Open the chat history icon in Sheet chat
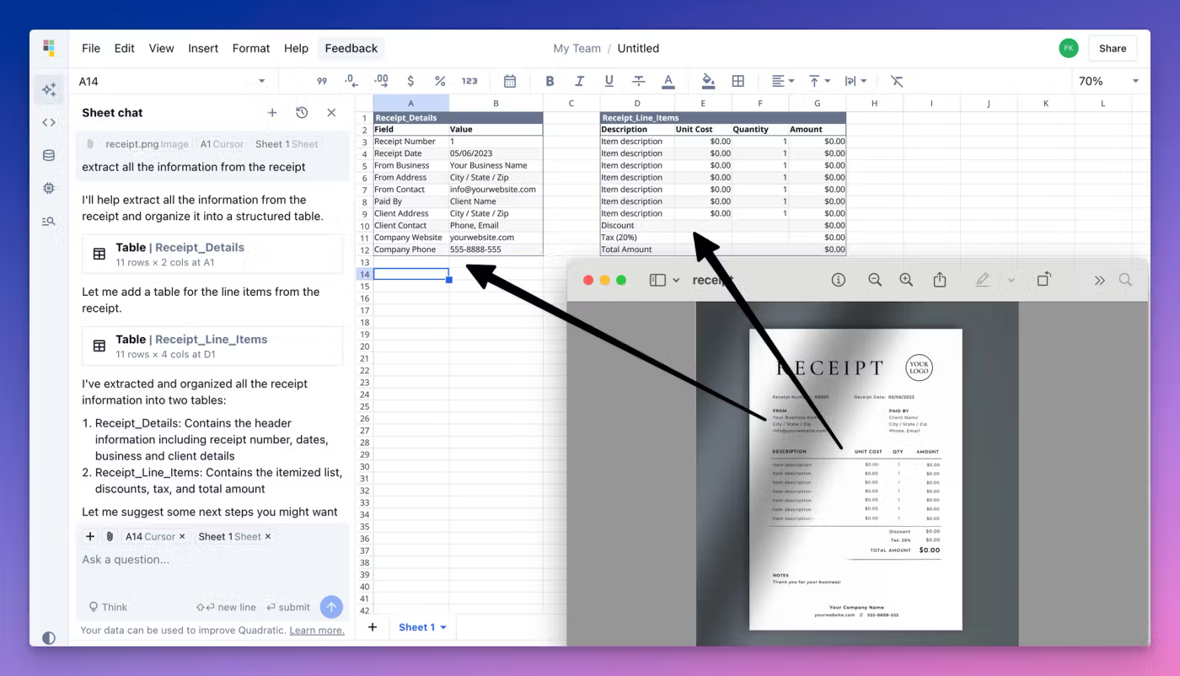The image size is (1180, 676). click(x=302, y=113)
